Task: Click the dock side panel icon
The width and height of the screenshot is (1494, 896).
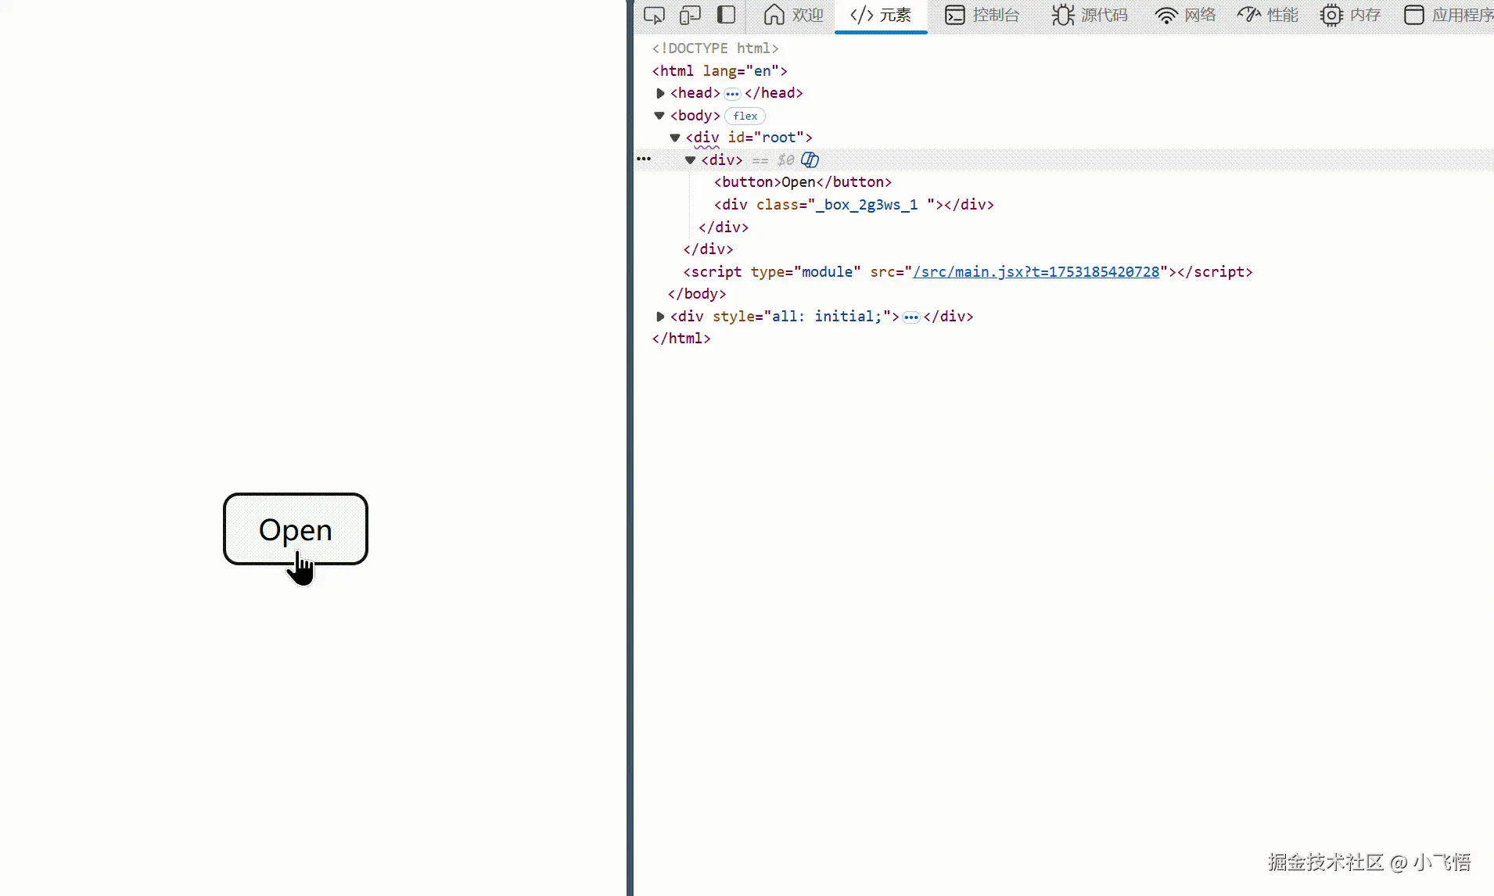Action: point(727,15)
